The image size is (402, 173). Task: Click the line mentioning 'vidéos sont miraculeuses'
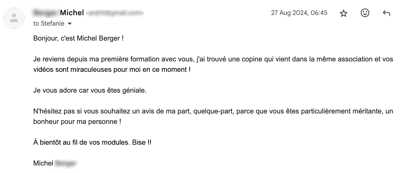pos(112,70)
